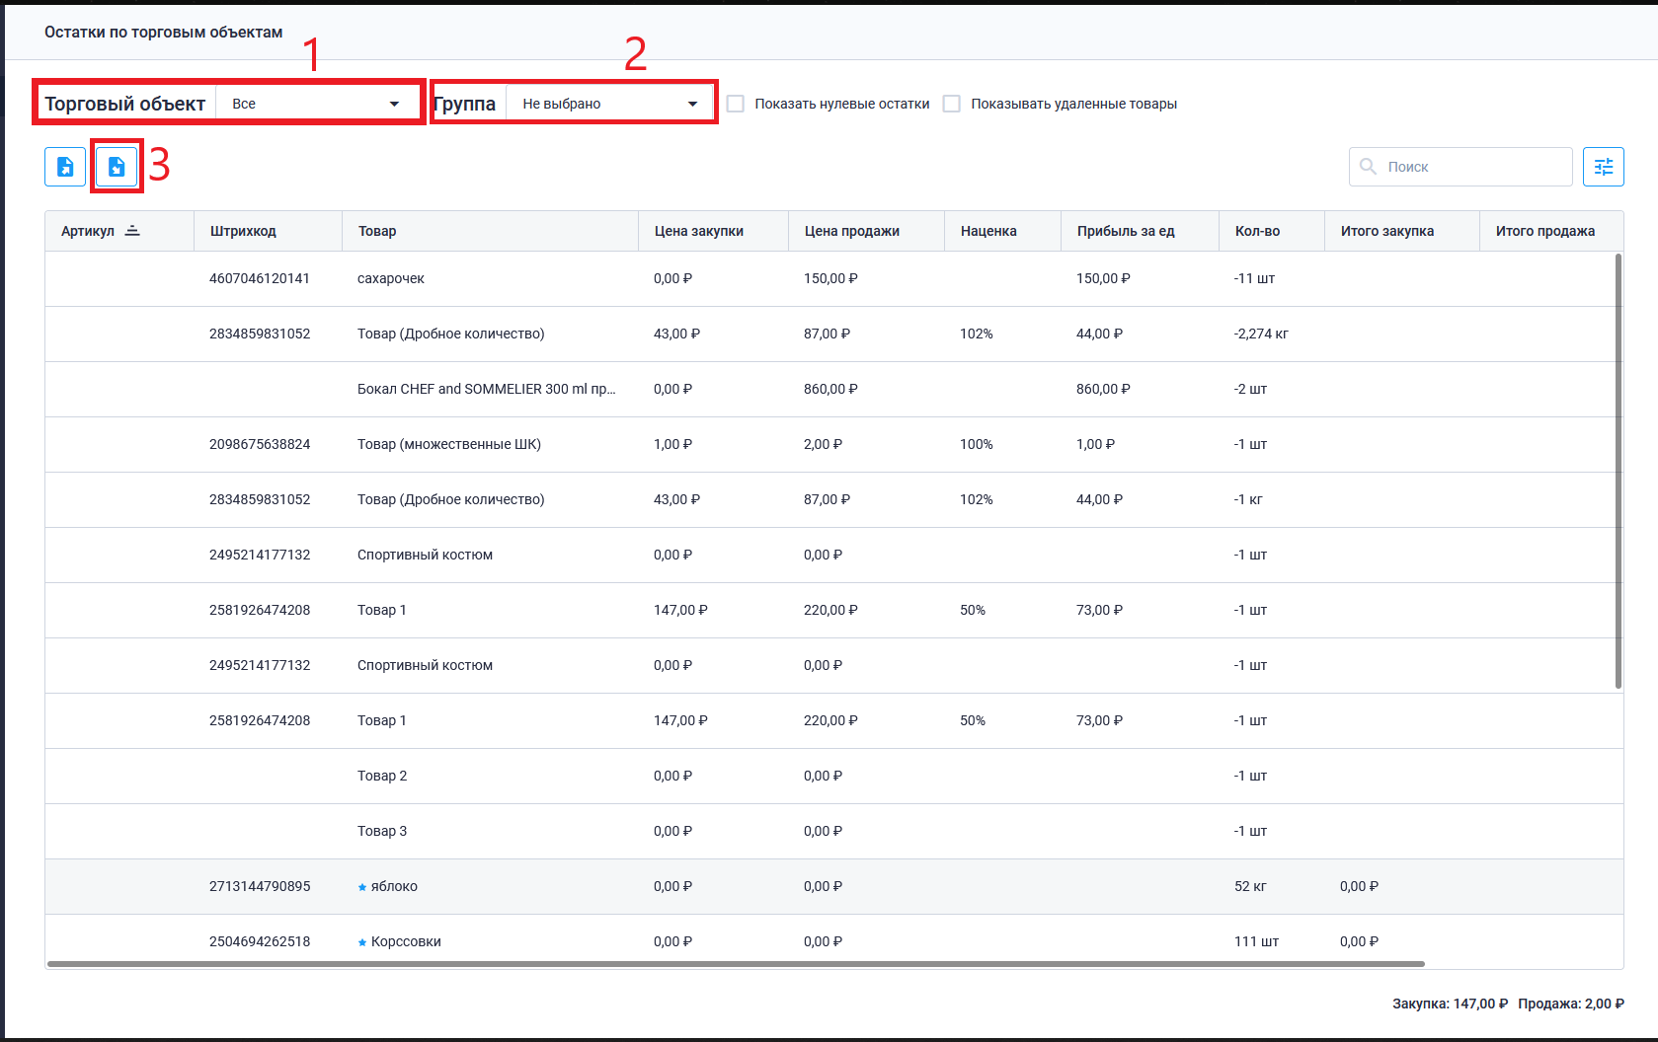This screenshot has height=1042, width=1658.
Task: Click the Закупка: 147,00 ₽ footer total
Action: (1451, 1004)
